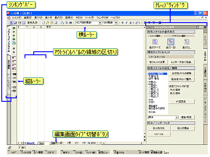Click the magnifier zoom 100% indicator
This screenshot has width=210, height=157.
pos(92,143)
